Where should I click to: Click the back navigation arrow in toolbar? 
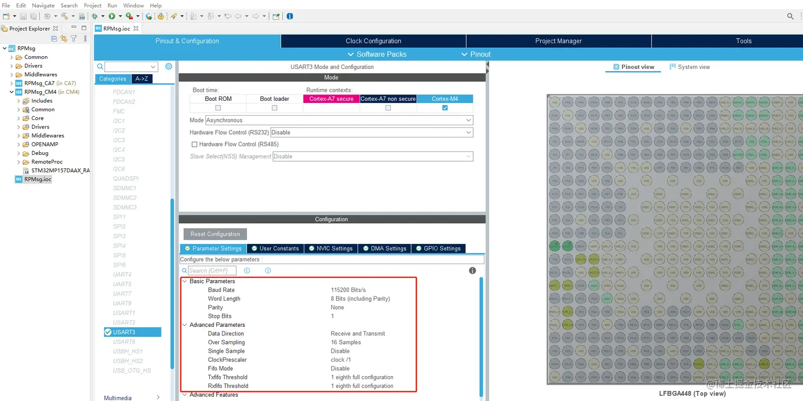click(x=238, y=16)
